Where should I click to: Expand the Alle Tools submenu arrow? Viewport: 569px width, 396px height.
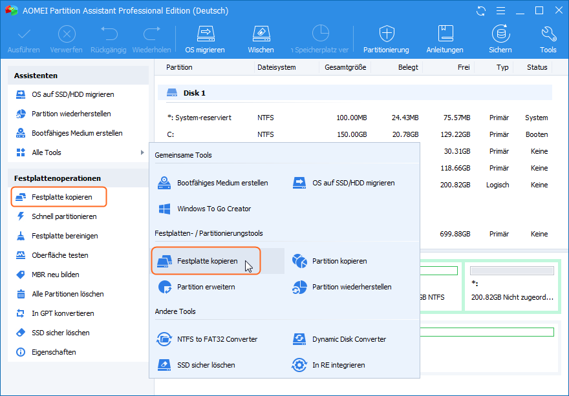pyautogui.click(x=142, y=152)
